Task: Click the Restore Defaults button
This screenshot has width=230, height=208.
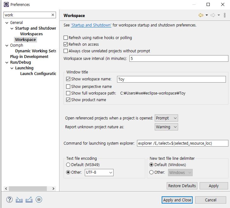Action: tap(182, 186)
